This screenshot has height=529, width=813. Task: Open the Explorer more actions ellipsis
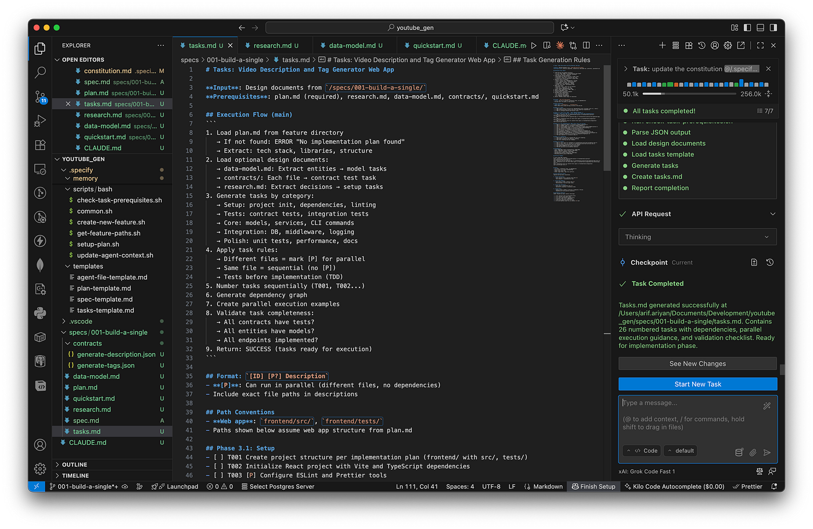point(161,45)
